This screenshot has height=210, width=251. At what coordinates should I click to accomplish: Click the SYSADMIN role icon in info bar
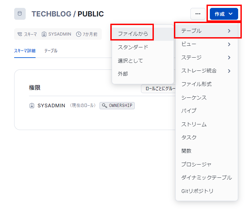[44, 34]
